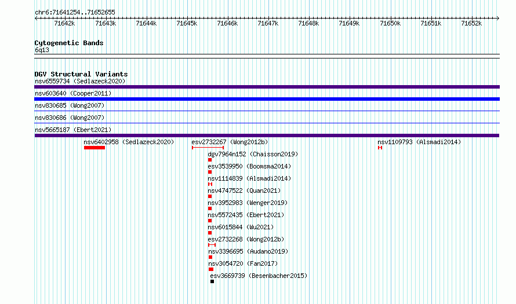Click the red esv2732267 bracket glyph

[x=208, y=148]
